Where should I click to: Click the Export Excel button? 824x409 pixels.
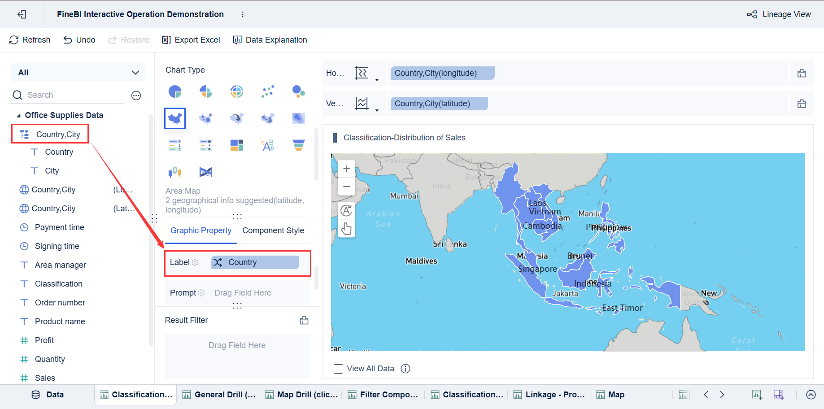point(191,40)
